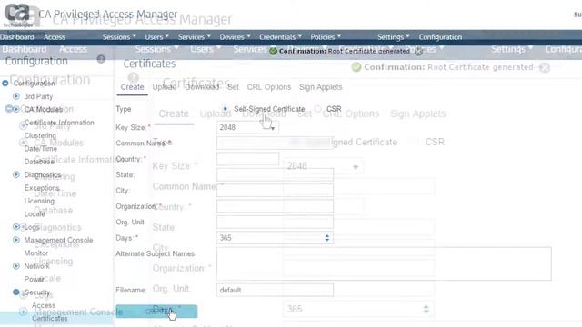Image resolution: width=582 pixels, height=327 pixels.
Task: Select the Self-Signed Certificate radio option
Action: point(225,109)
